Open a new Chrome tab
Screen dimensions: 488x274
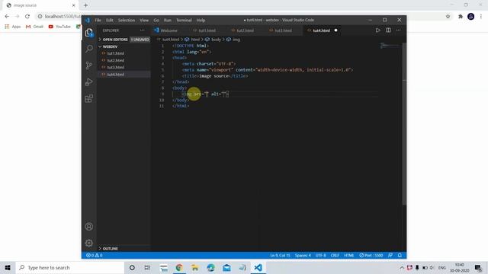[x=85, y=5]
